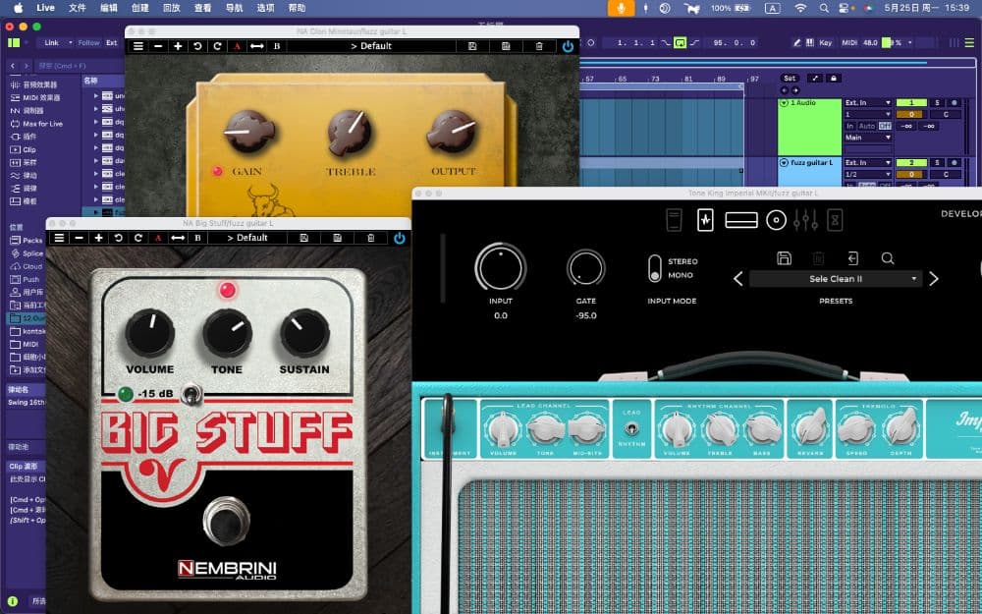Fold the 1 Audio track with its arrow
982x614 pixels.
point(784,103)
